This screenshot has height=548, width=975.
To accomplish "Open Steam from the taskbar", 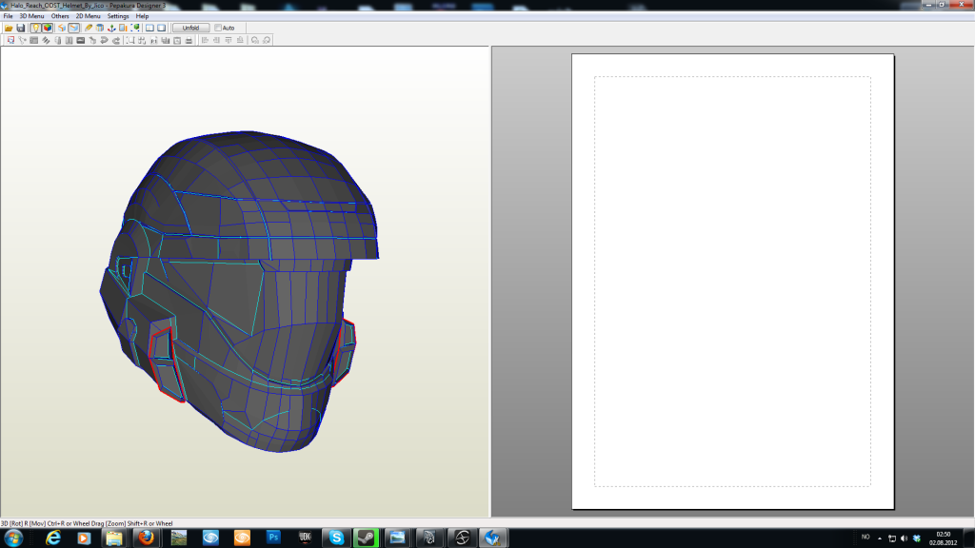I will tap(367, 538).
